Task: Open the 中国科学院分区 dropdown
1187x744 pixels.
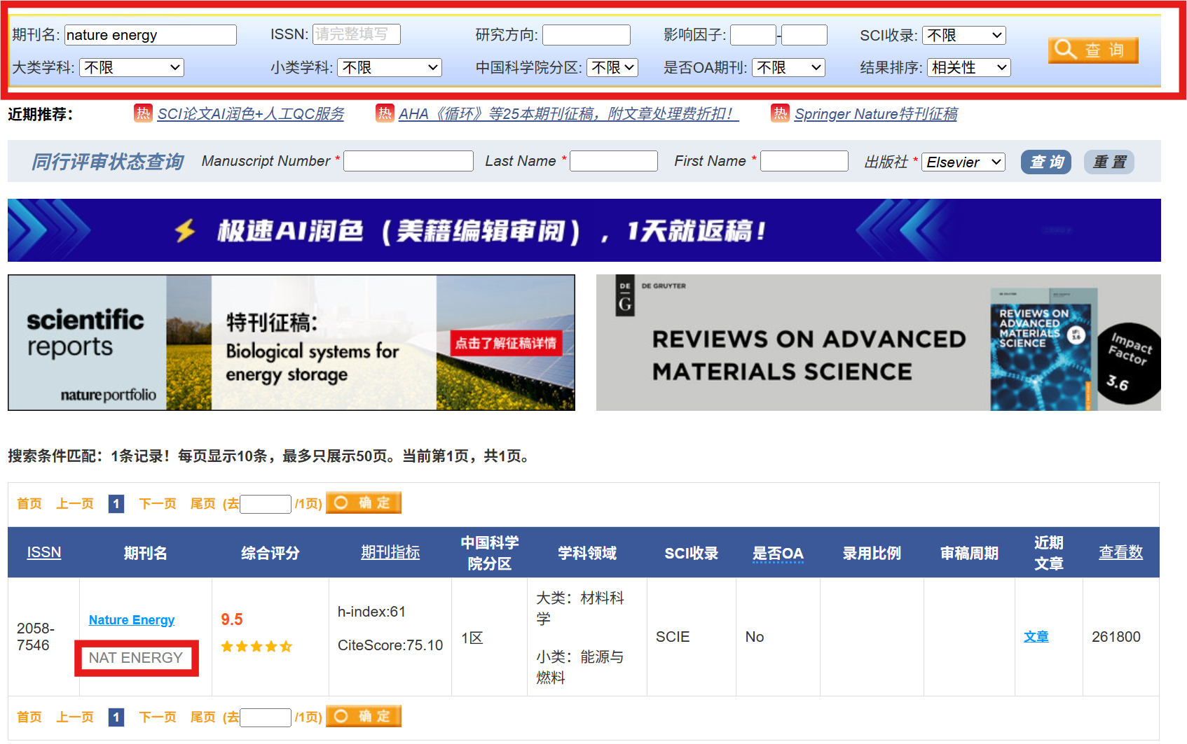Action: coord(612,68)
